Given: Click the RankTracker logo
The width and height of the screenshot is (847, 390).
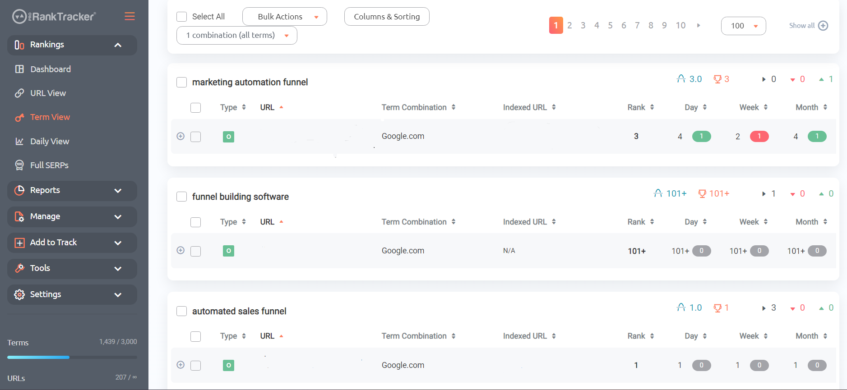Looking at the screenshot, I should coord(54,17).
